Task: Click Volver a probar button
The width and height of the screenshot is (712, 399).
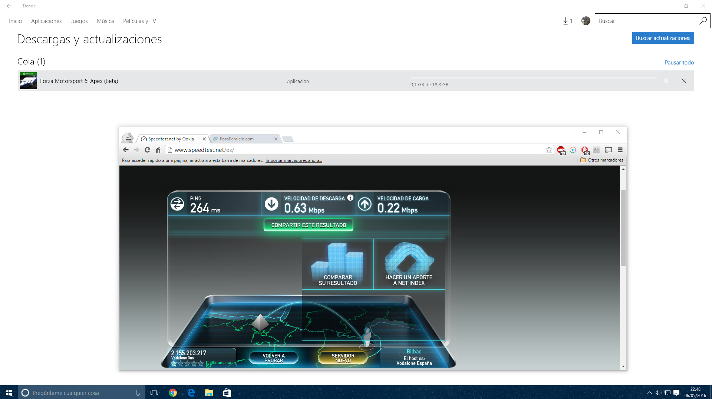Action: click(x=274, y=358)
